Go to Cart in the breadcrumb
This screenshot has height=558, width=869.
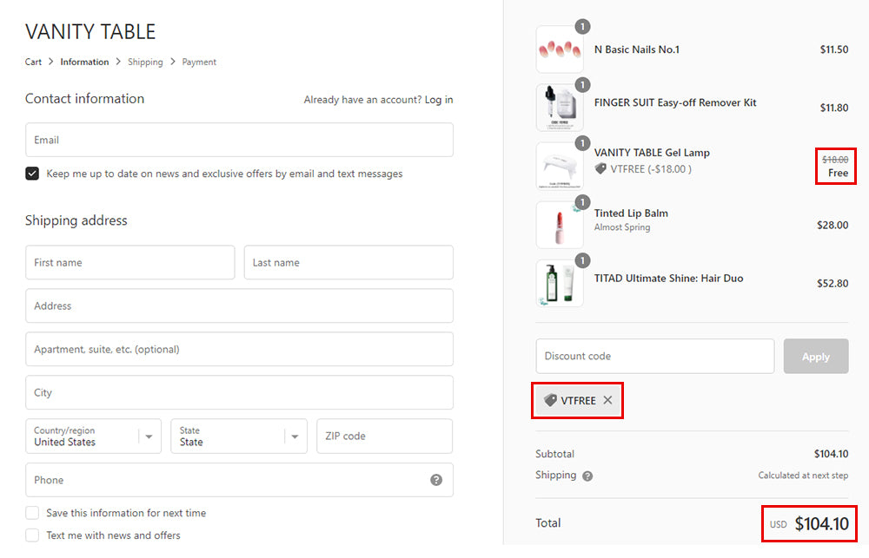(33, 62)
